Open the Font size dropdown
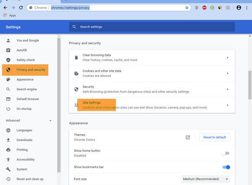 point(205,179)
